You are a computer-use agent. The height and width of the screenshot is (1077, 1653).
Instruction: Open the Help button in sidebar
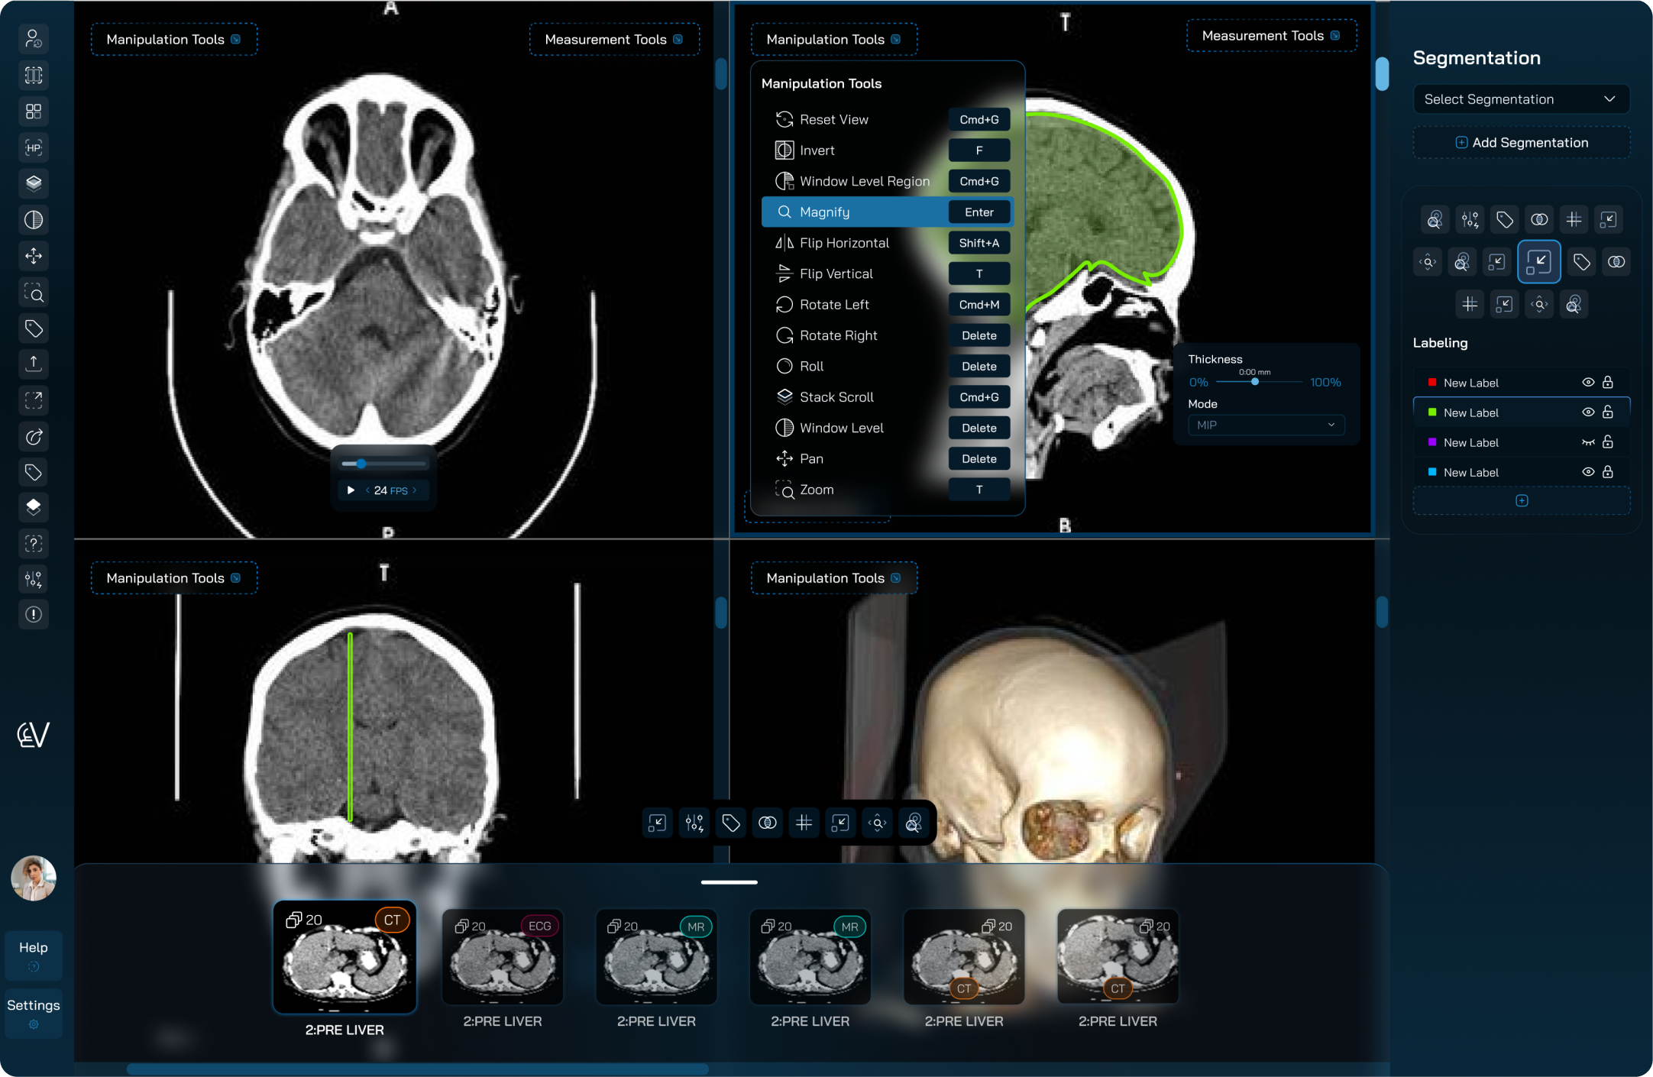pos(34,954)
